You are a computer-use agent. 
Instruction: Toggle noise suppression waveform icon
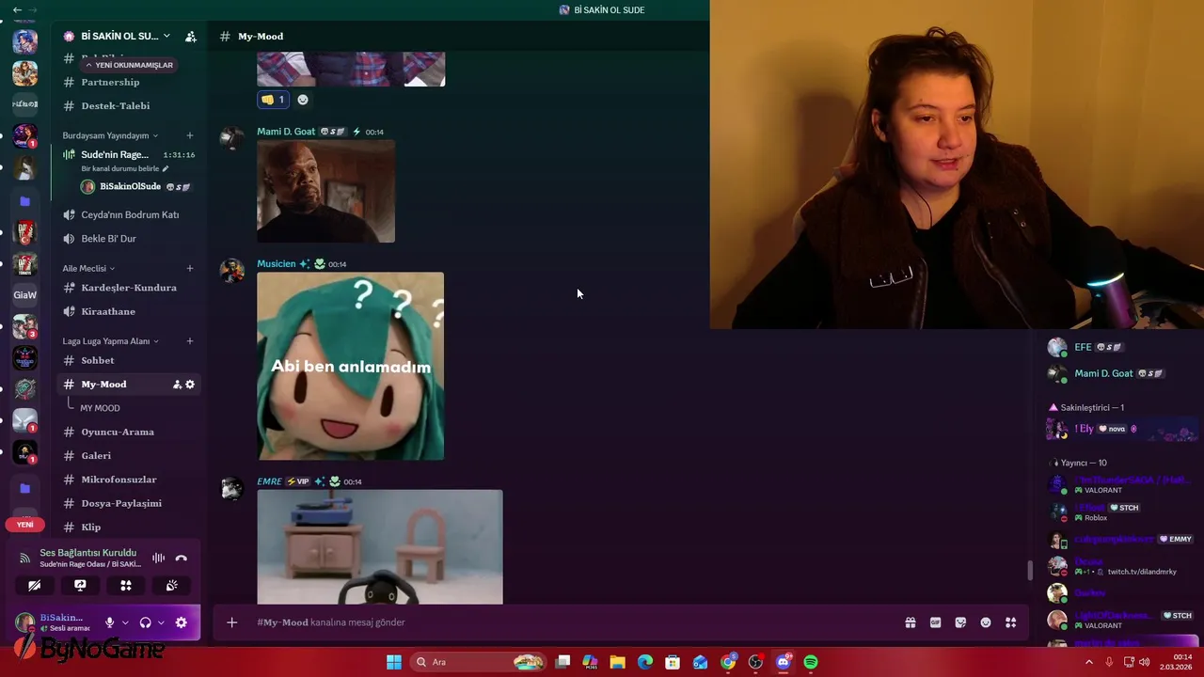pyautogui.click(x=159, y=559)
